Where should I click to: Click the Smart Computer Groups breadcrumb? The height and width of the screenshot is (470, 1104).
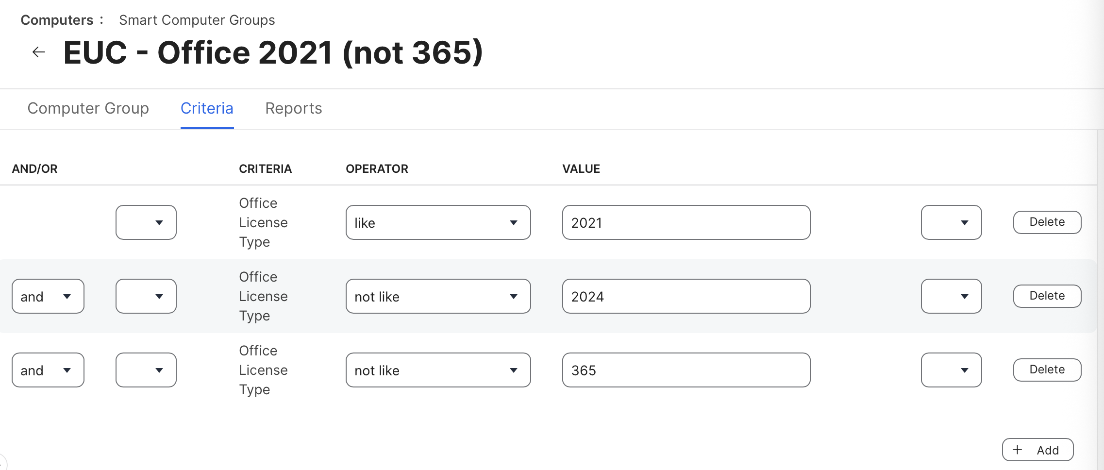coord(197,20)
